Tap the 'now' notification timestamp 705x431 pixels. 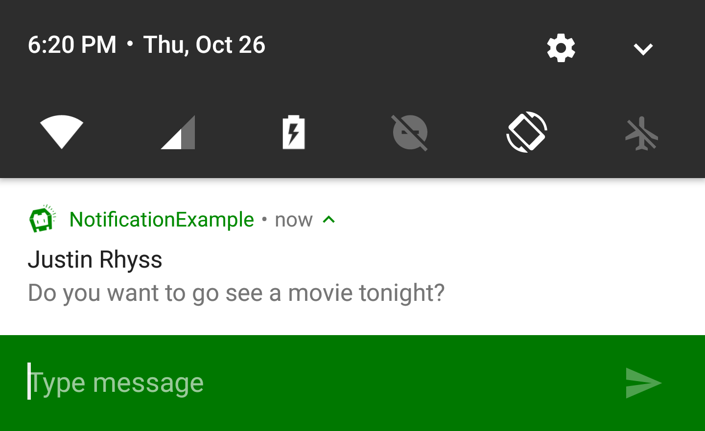294,220
